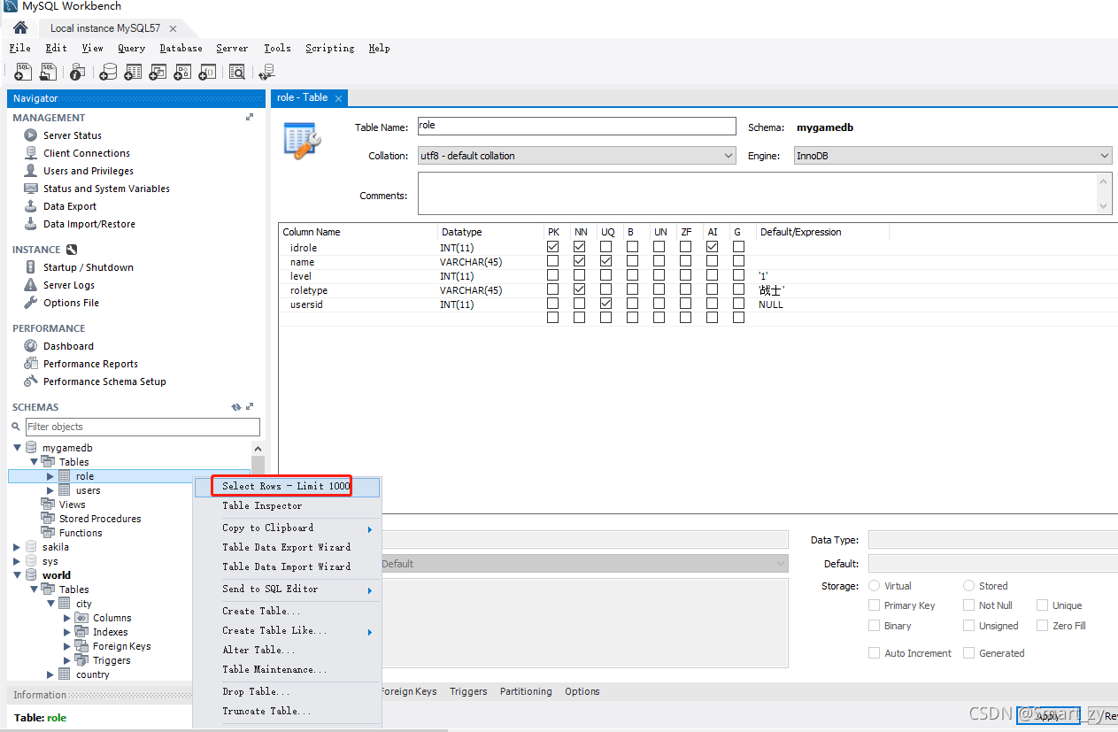The image size is (1118, 732).
Task: Expand the users table node
Action: (50, 490)
